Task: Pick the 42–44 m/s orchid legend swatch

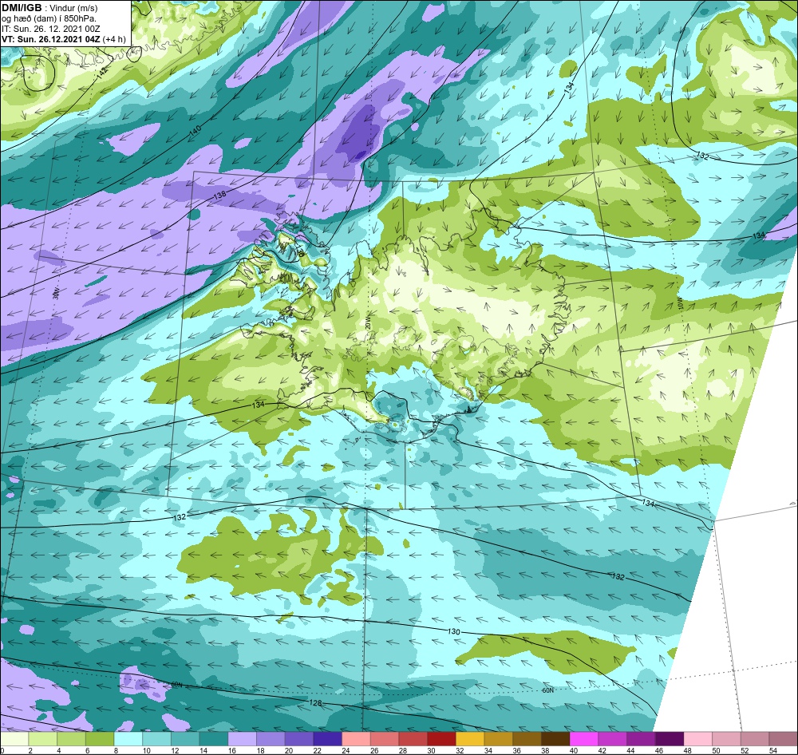Action: coord(613,739)
